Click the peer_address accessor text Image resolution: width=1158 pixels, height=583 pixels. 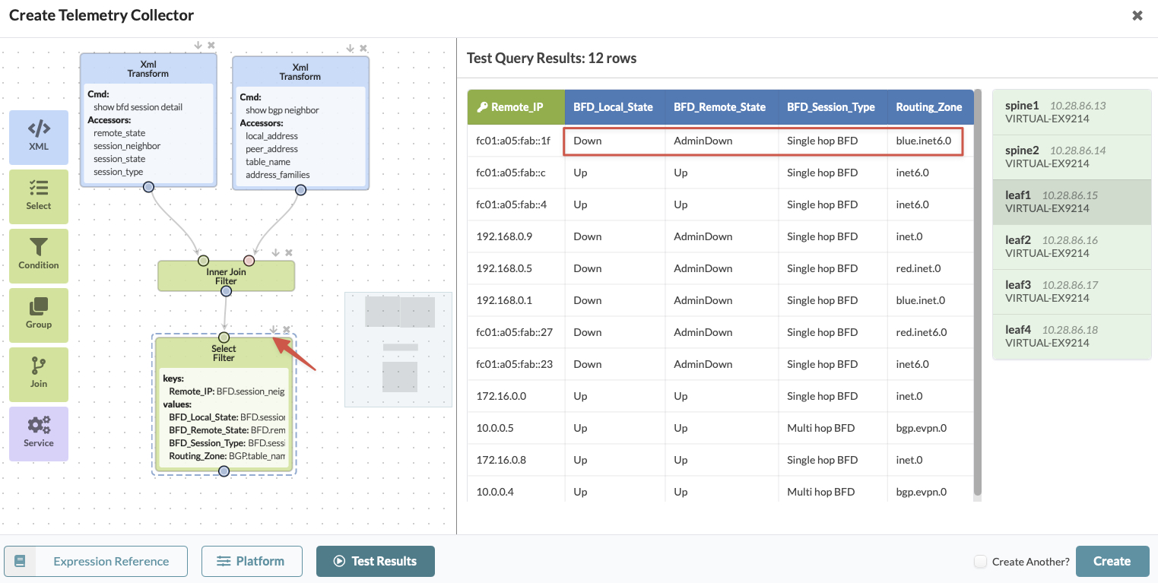tap(271, 149)
